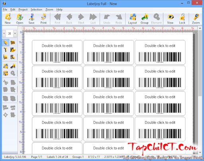The width and height of the screenshot is (204, 161).
Task: Click '8 1/2 x 11' page size status
Action: pyautogui.click(x=94, y=157)
